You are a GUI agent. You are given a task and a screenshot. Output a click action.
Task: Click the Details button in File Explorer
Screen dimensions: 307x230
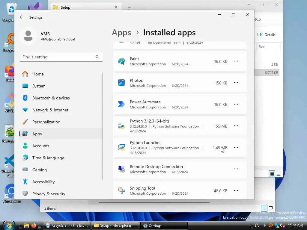[267, 35]
